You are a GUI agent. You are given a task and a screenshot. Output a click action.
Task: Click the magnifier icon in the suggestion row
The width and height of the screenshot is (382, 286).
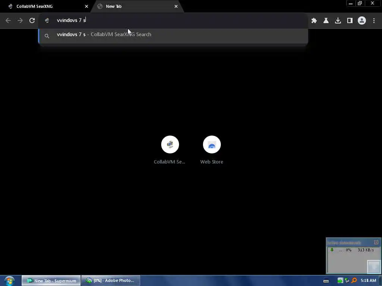click(x=47, y=36)
